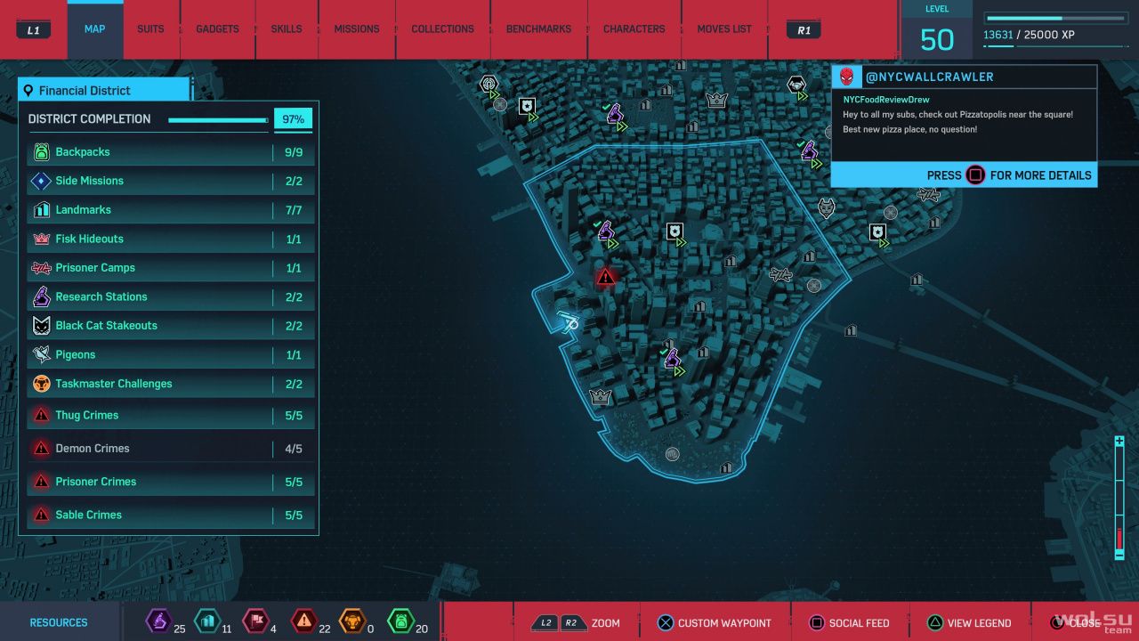
Task: Click the District Completion progress bar
Action: (218, 119)
